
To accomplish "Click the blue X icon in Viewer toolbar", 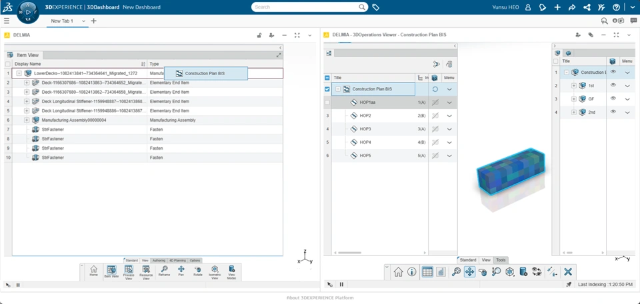I will 568,272.
